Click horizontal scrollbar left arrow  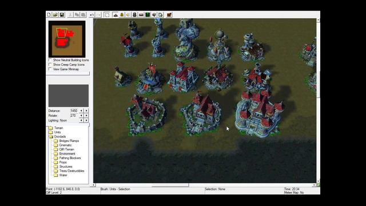coord(94,185)
